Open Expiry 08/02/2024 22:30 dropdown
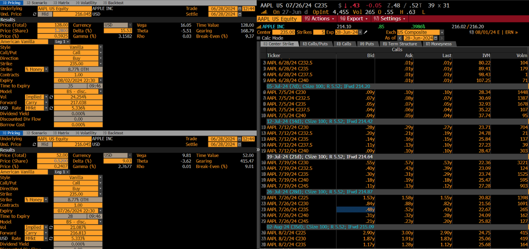The image size is (529, 249). (x=100, y=81)
